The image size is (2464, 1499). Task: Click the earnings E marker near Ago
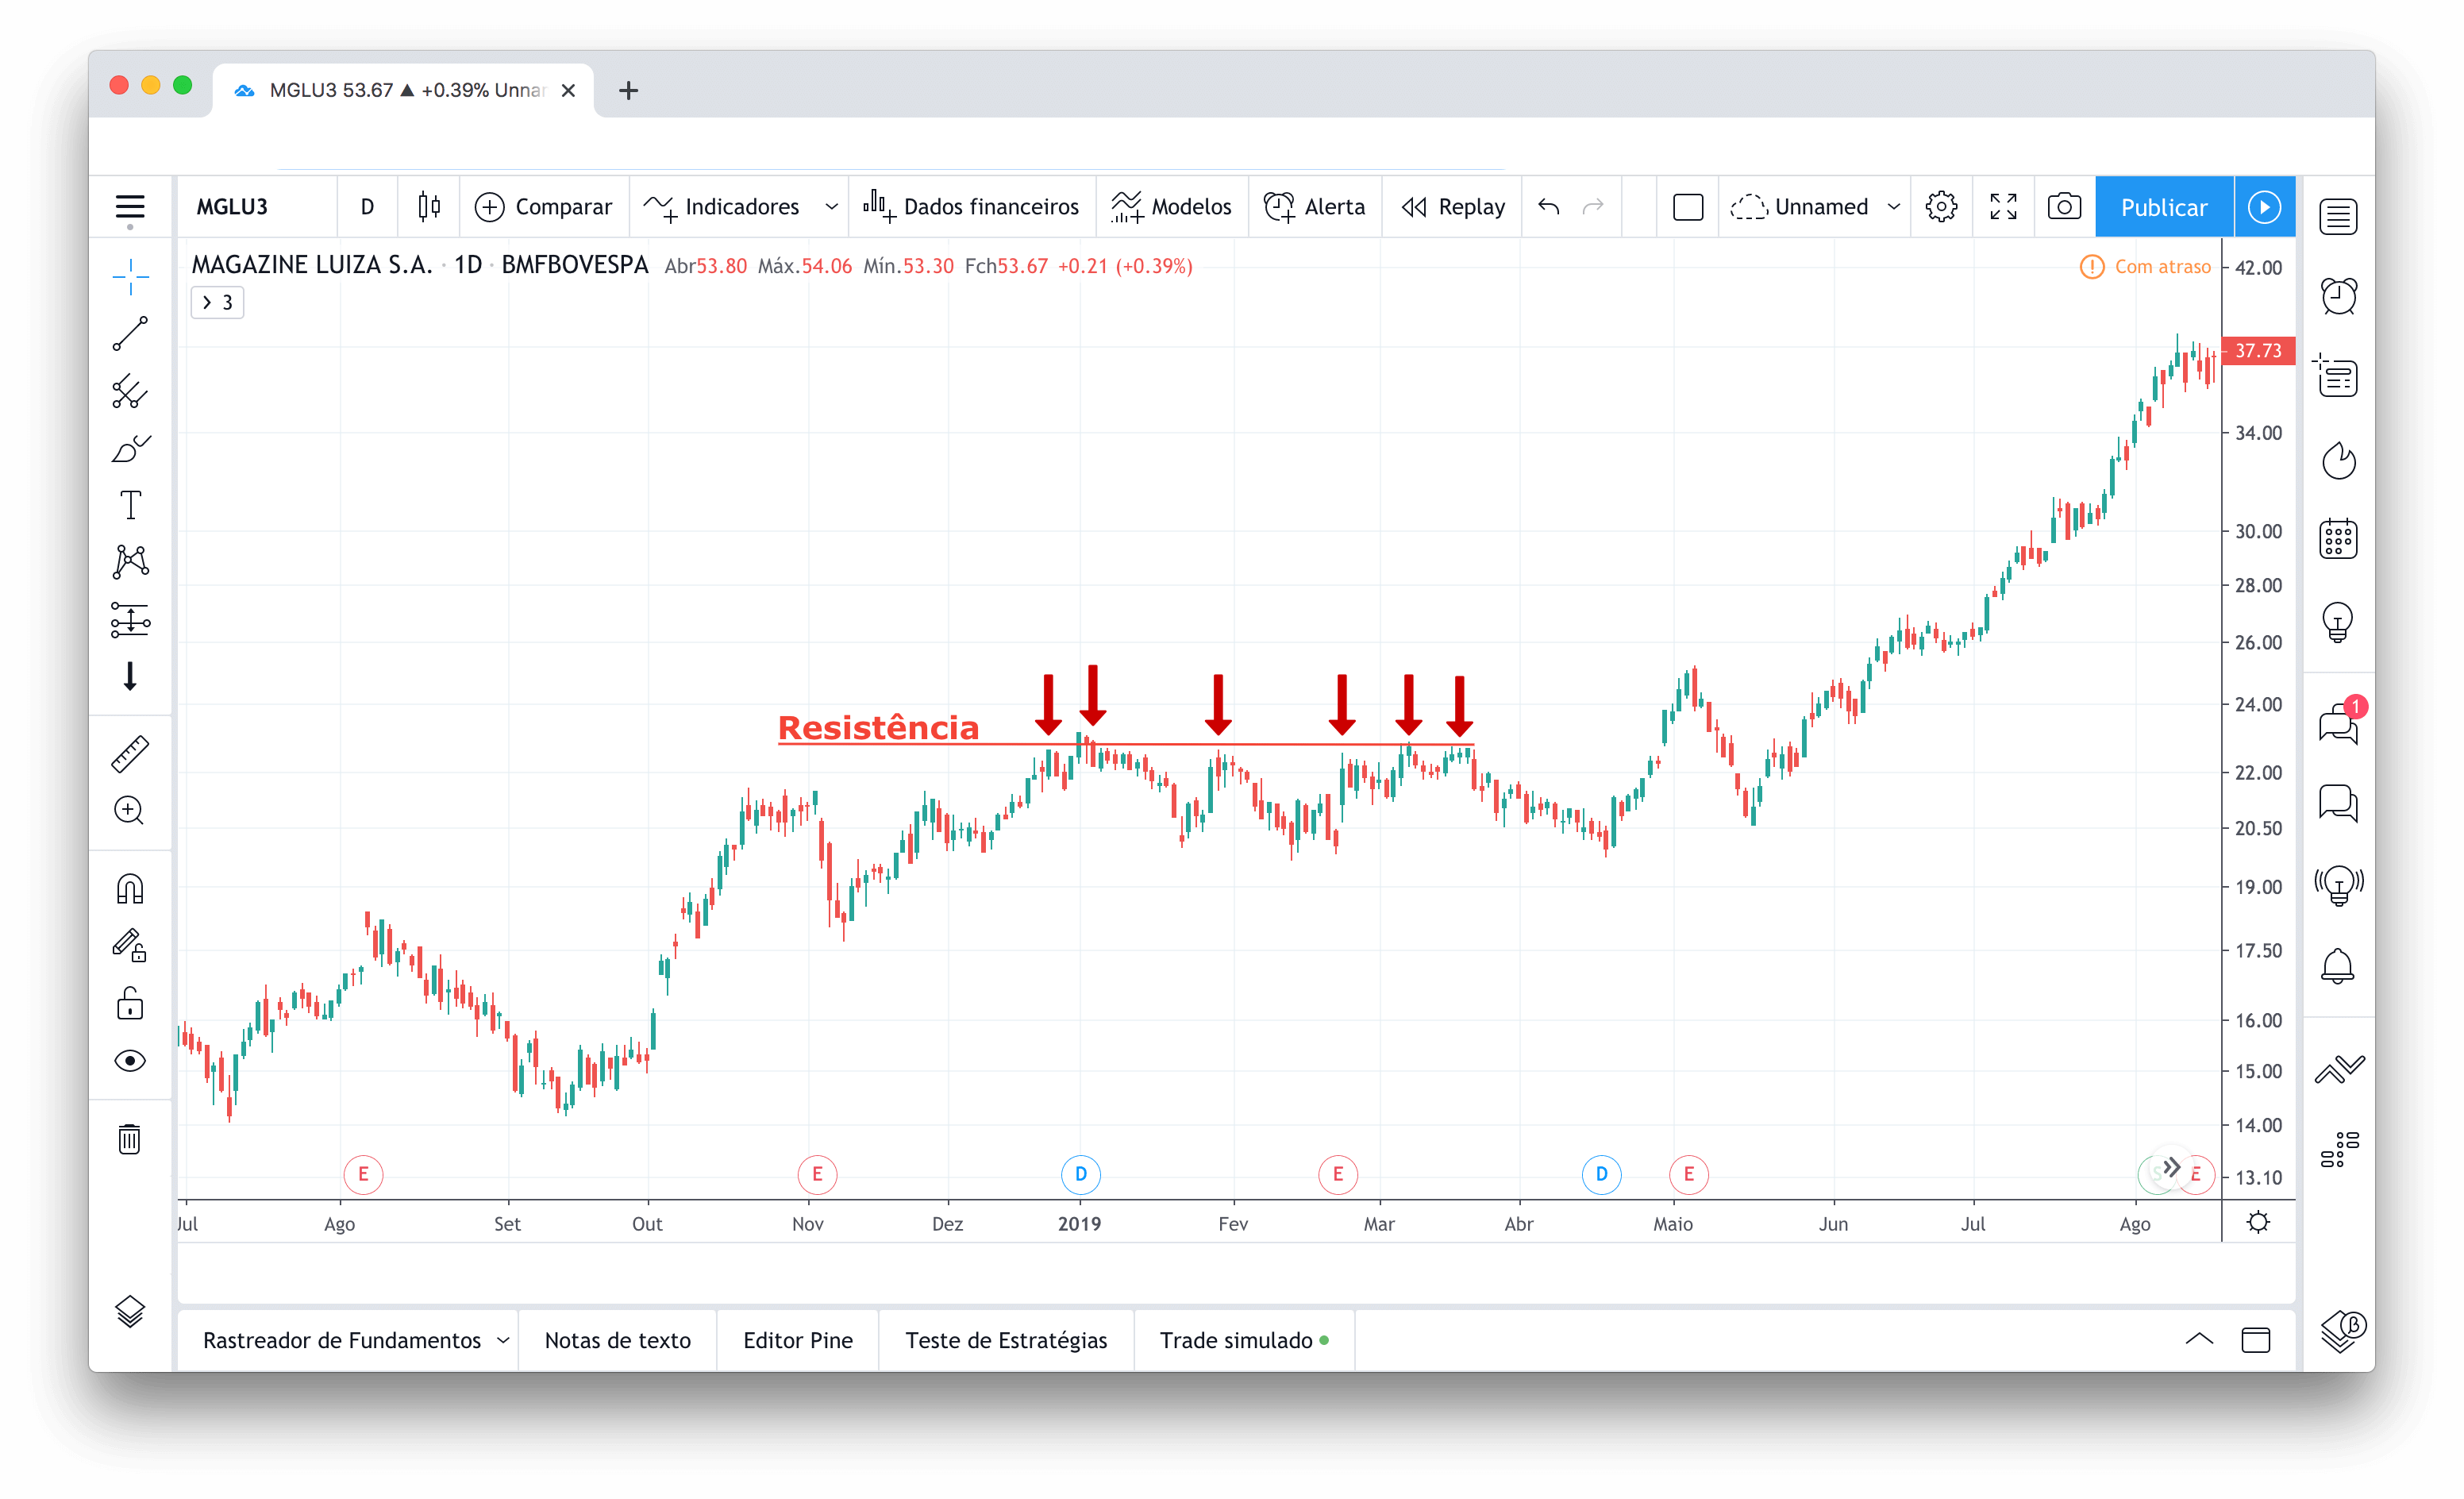(363, 1174)
